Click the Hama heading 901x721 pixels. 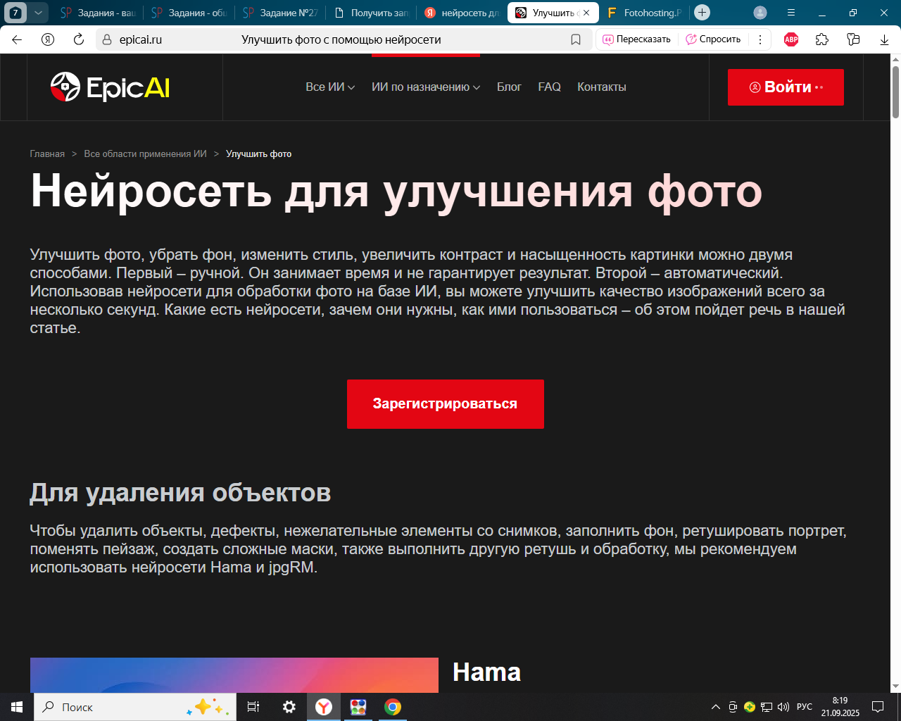pos(486,672)
